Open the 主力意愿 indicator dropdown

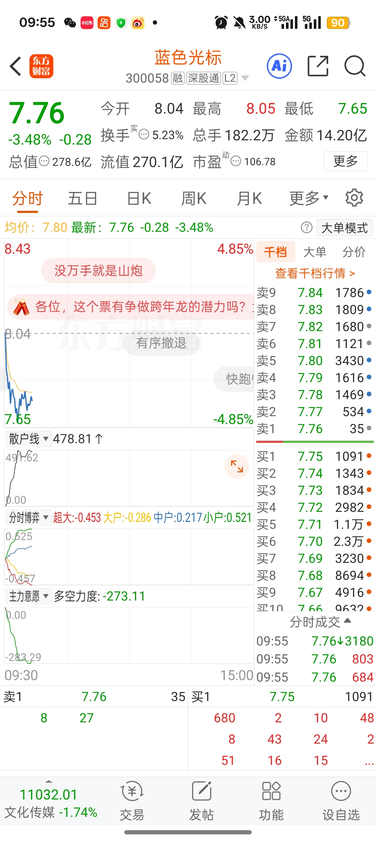point(29,596)
